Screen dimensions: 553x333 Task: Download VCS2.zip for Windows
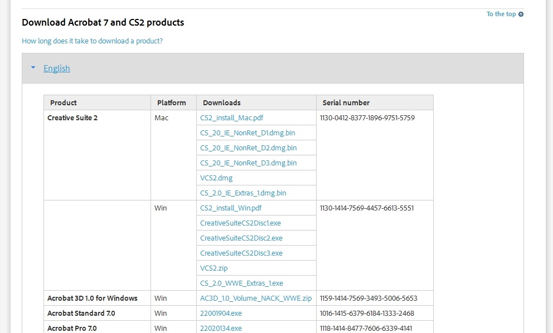click(214, 268)
